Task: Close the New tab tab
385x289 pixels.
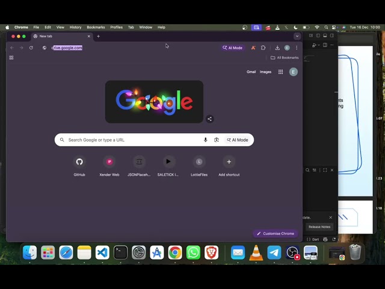Action: click(x=89, y=36)
